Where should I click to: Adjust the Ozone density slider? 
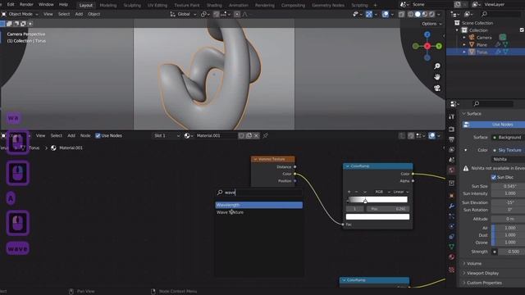click(508, 243)
